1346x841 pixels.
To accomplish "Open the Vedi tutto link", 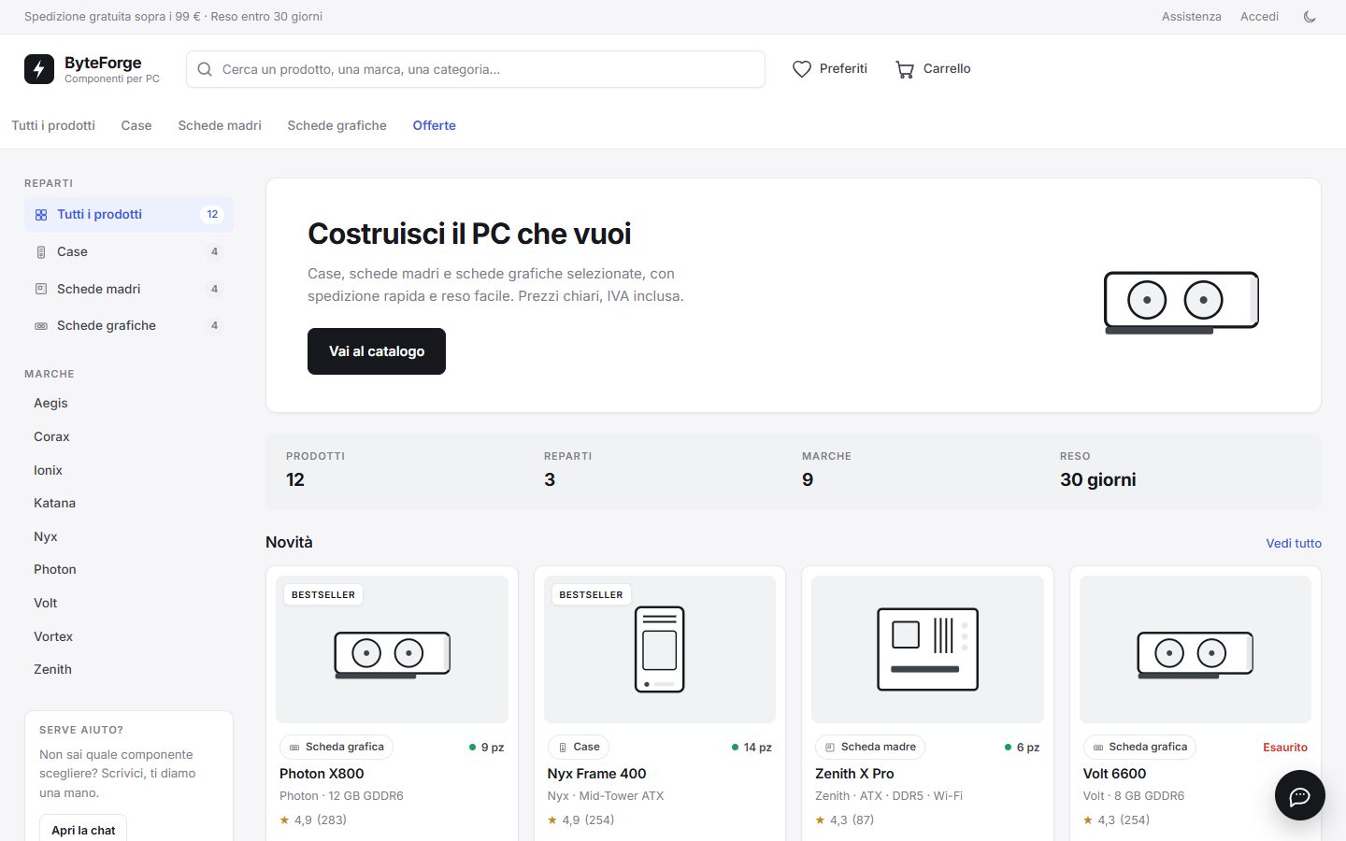I will pos(1294,543).
